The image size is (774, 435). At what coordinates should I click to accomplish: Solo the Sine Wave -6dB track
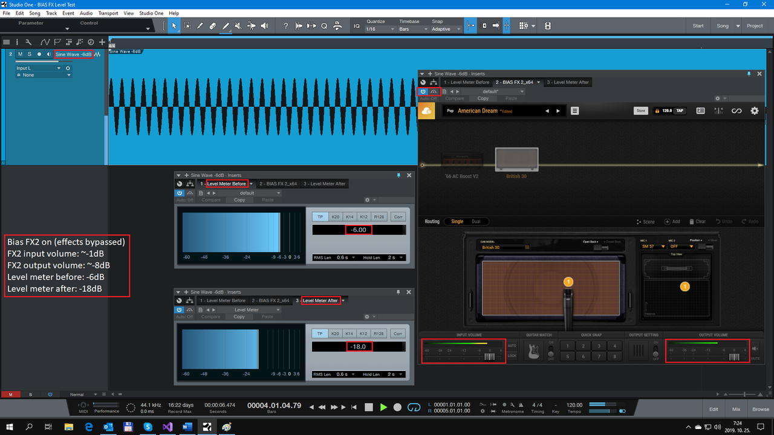(x=29, y=54)
